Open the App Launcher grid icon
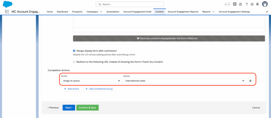271x118 pixels. [x=7, y=12]
